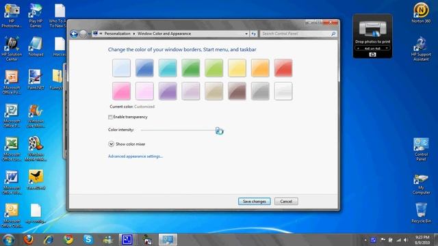The height and width of the screenshot is (246, 438).
Task: Open Recycle Bin desktop icon
Action: (x=421, y=213)
